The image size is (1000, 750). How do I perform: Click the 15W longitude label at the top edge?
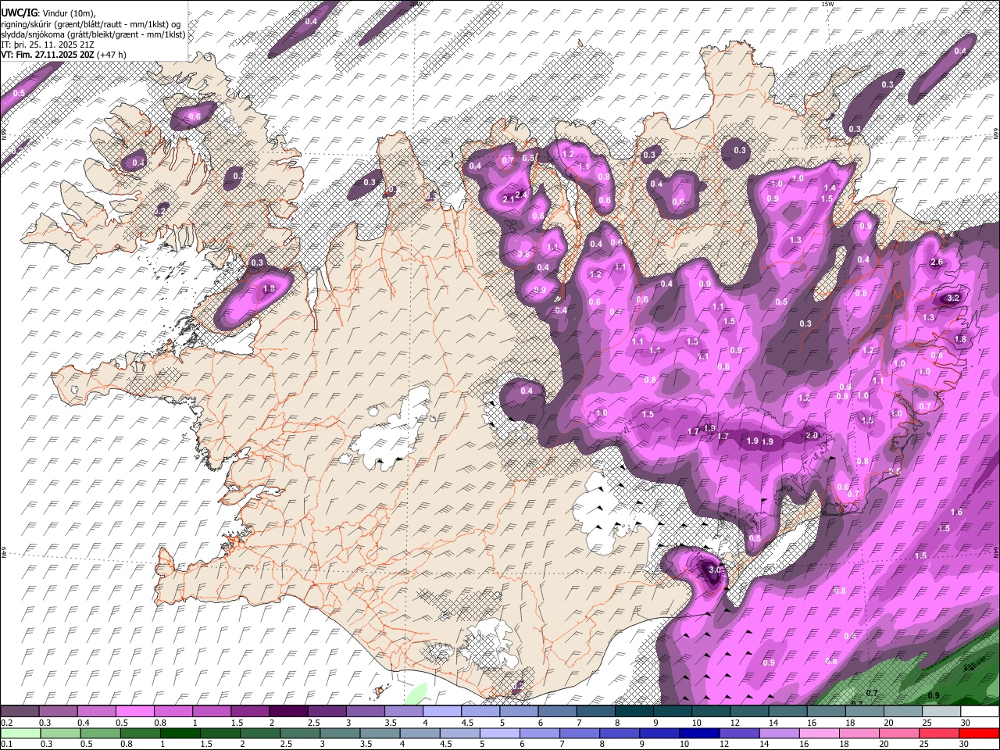827,4
